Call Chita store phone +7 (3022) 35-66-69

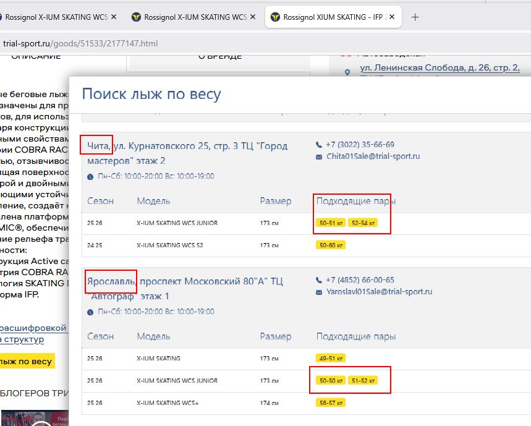pyautogui.click(x=360, y=145)
